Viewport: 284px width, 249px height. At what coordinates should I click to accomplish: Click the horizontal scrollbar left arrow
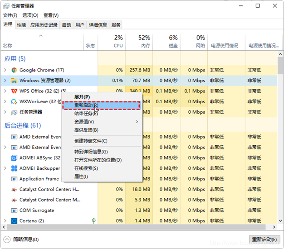[4, 227]
